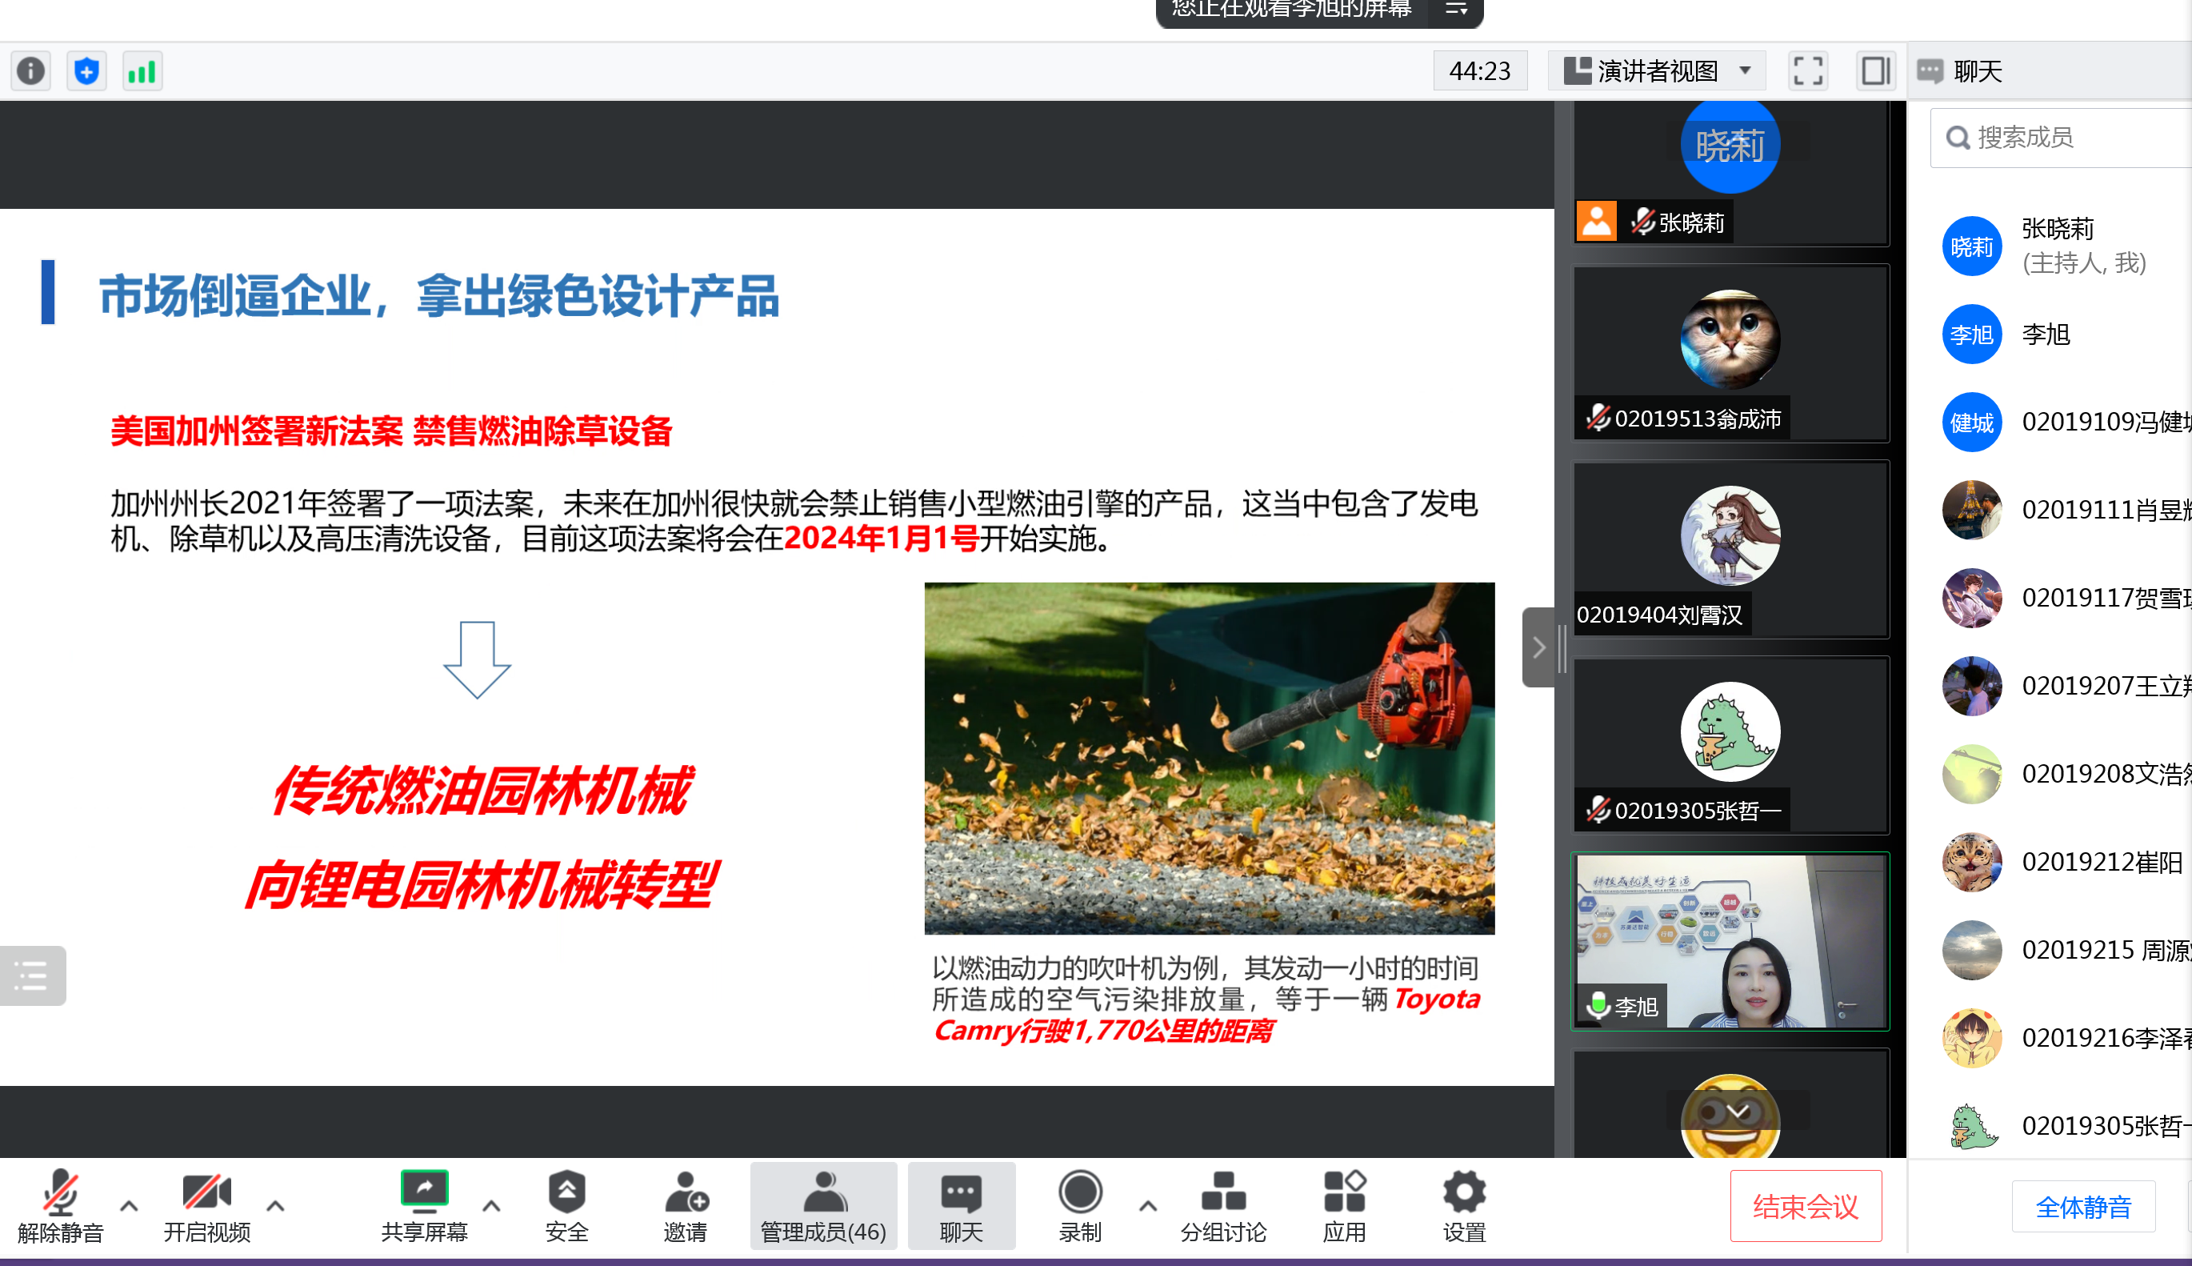Click the meeting info icon

(31, 70)
